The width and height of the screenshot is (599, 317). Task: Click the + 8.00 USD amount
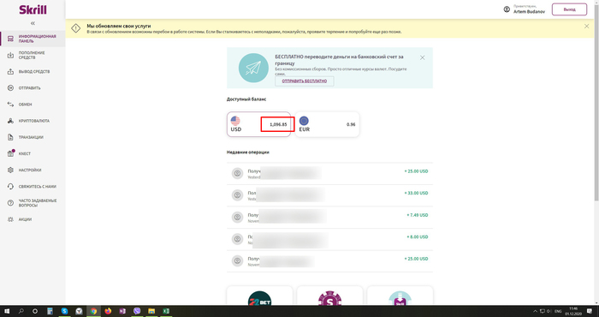418,236
